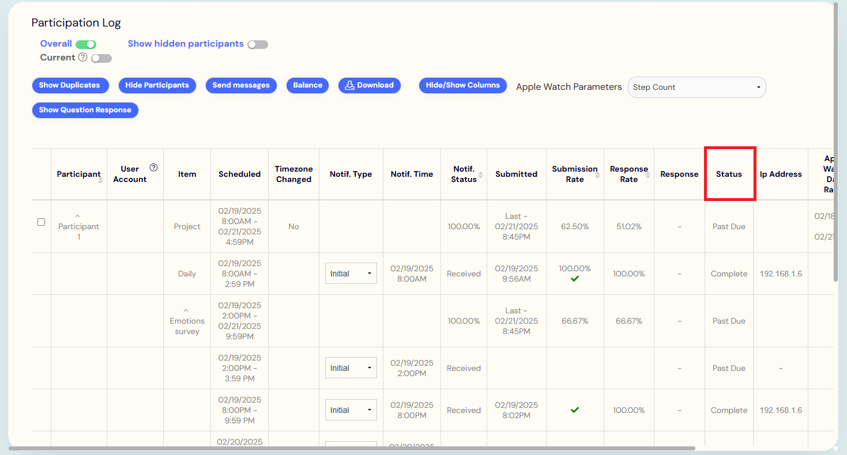Click the Balance button
The height and width of the screenshot is (455, 847).
click(307, 85)
